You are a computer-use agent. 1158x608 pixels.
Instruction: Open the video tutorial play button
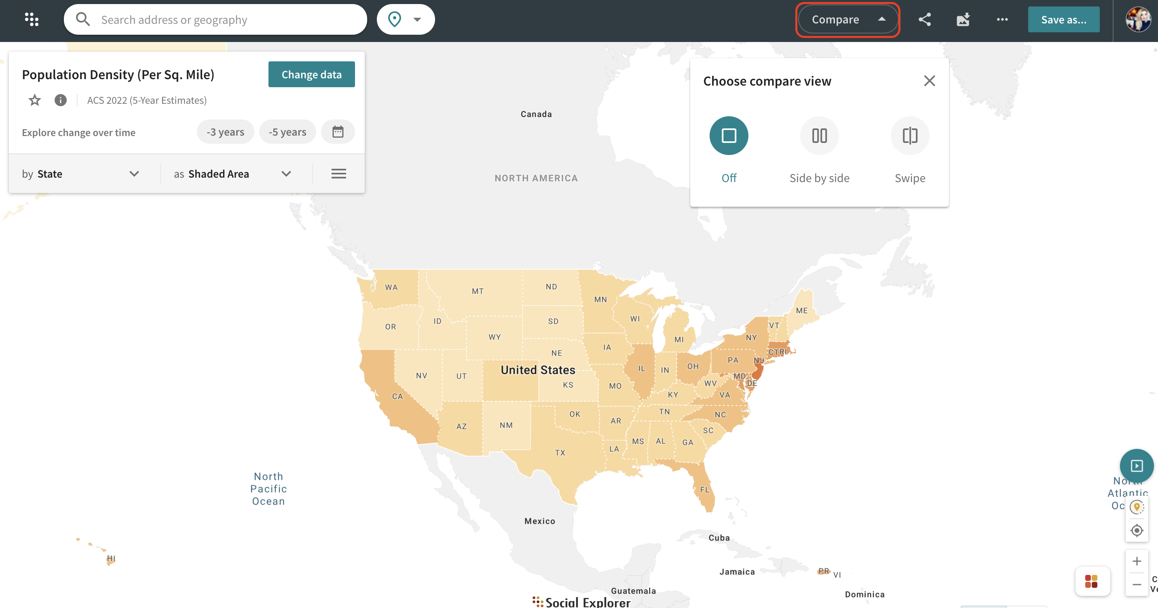pyautogui.click(x=1137, y=465)
